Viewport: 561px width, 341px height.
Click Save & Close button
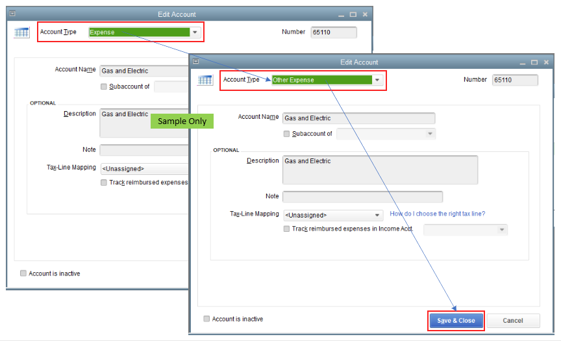[456, 321]
